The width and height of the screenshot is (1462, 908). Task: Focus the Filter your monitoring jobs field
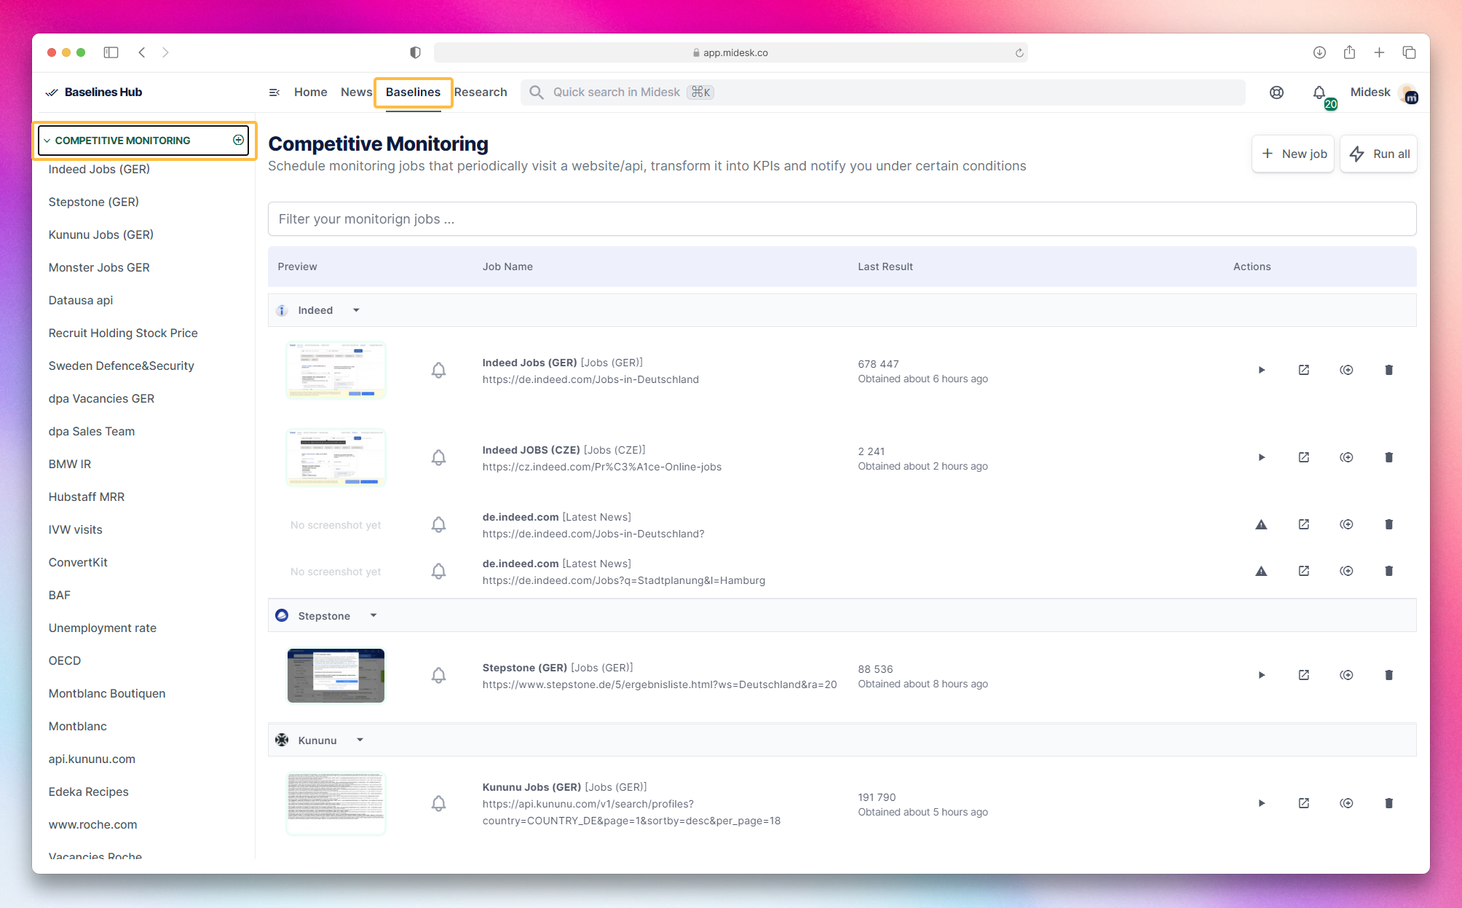pyautogui.click(x=842, y=219)
